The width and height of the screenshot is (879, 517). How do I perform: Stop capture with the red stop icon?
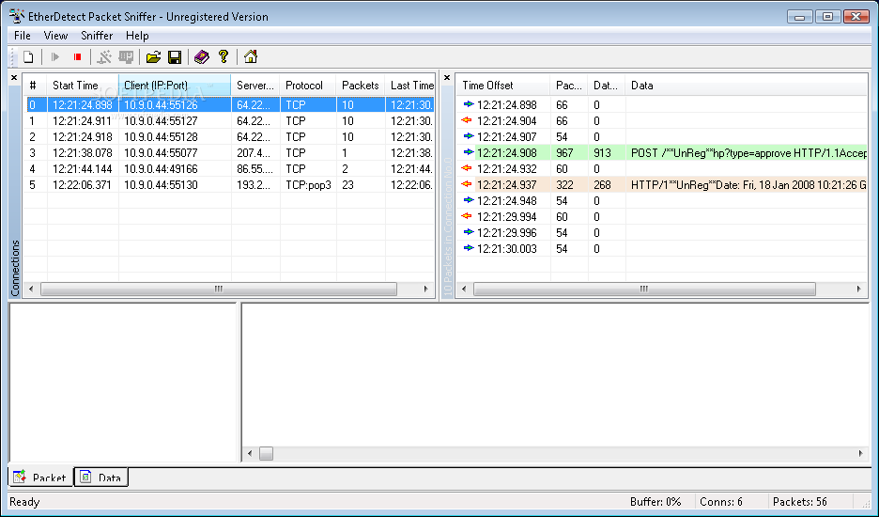click(x=77, y=57)
